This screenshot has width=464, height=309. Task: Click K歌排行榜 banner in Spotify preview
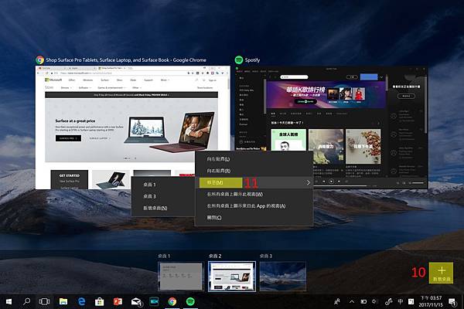[326, 95]
